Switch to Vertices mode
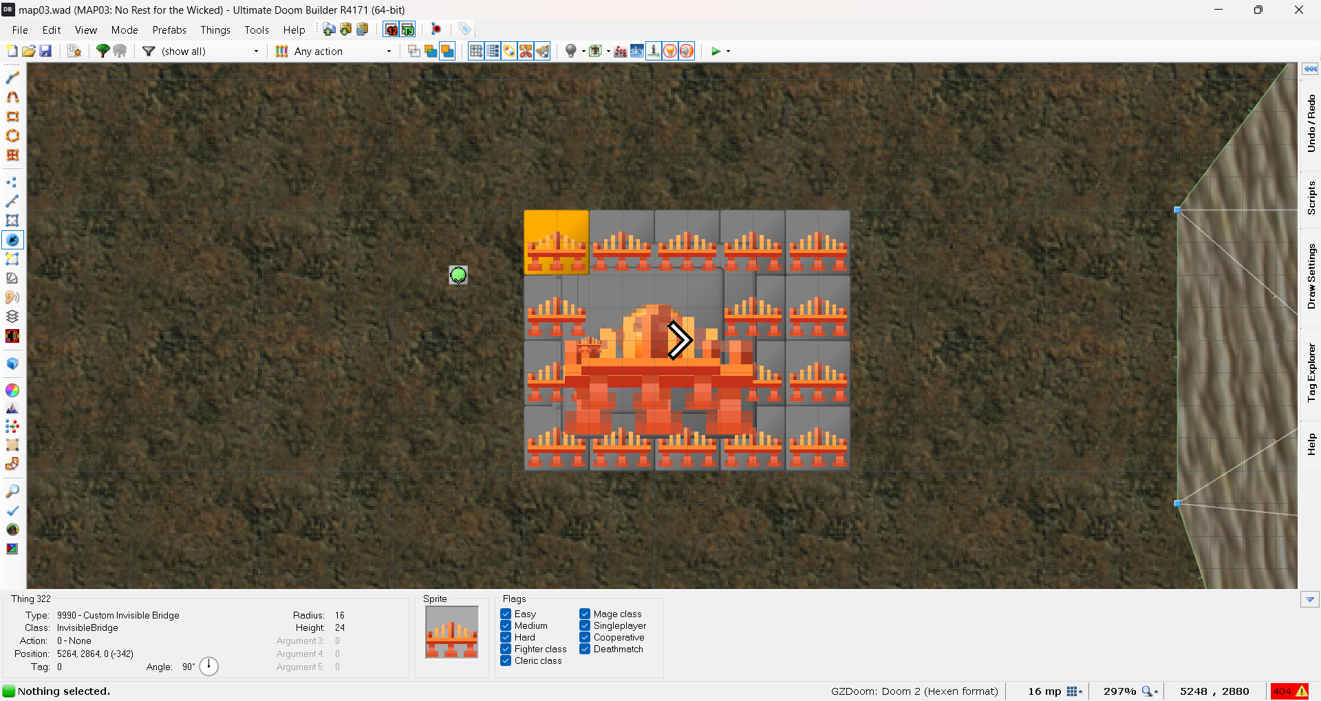Image resolution: width=1321 pixels, height=701 pixels. point(12,182)
